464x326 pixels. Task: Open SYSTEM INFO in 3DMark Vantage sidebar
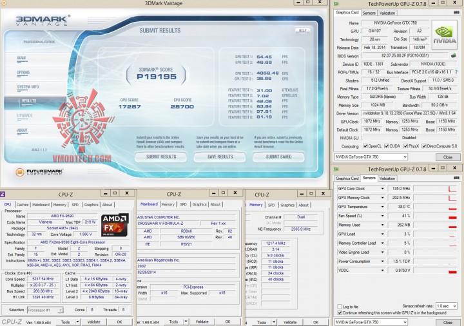coord(28,87)
